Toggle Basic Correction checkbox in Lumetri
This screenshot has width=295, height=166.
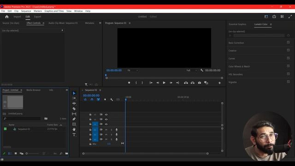coord(288,42)
